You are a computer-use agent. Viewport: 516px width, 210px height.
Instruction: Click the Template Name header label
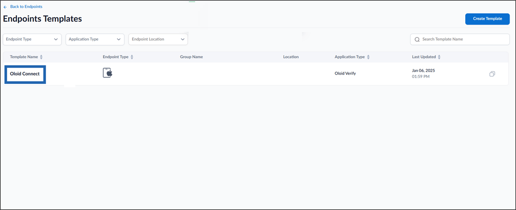24,57
